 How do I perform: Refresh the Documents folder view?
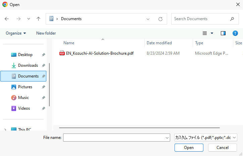(160, 19)
